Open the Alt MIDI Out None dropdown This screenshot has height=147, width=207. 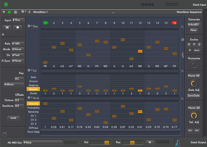point(43,142)
